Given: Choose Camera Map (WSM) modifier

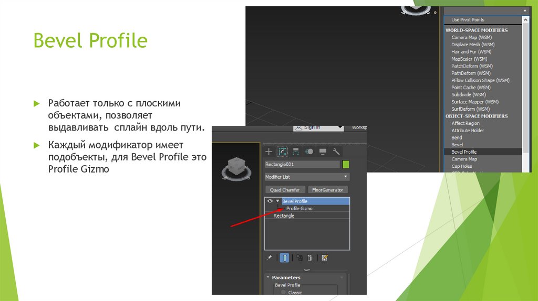Looking at the screenshot, I should point(471,37).
